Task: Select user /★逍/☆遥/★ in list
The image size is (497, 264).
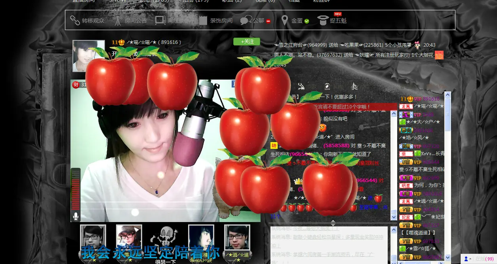Action: [429, 201]
